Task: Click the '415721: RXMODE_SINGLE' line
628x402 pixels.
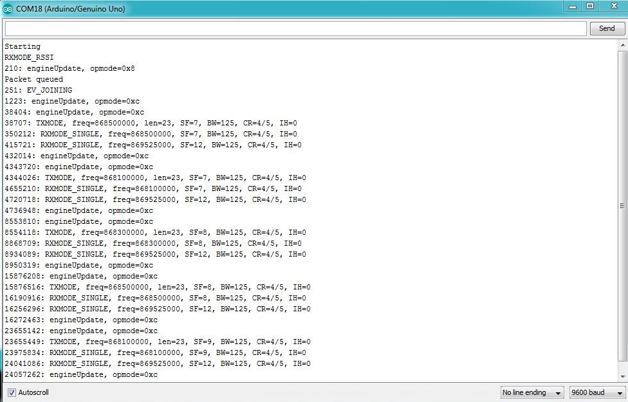Action: point(153,145)
